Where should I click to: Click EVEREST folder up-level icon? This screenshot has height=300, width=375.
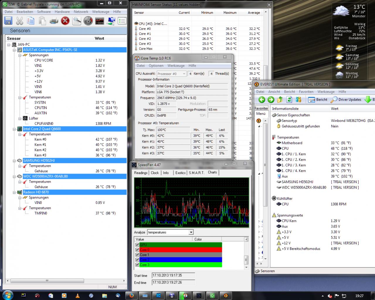[x=280, y=100]
